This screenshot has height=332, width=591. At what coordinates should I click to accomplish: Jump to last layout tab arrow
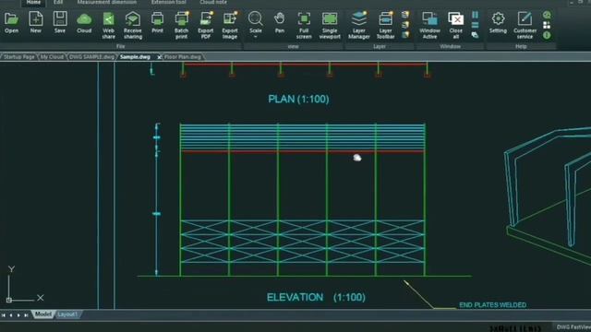pyautogui.click(x=26, y=314)
